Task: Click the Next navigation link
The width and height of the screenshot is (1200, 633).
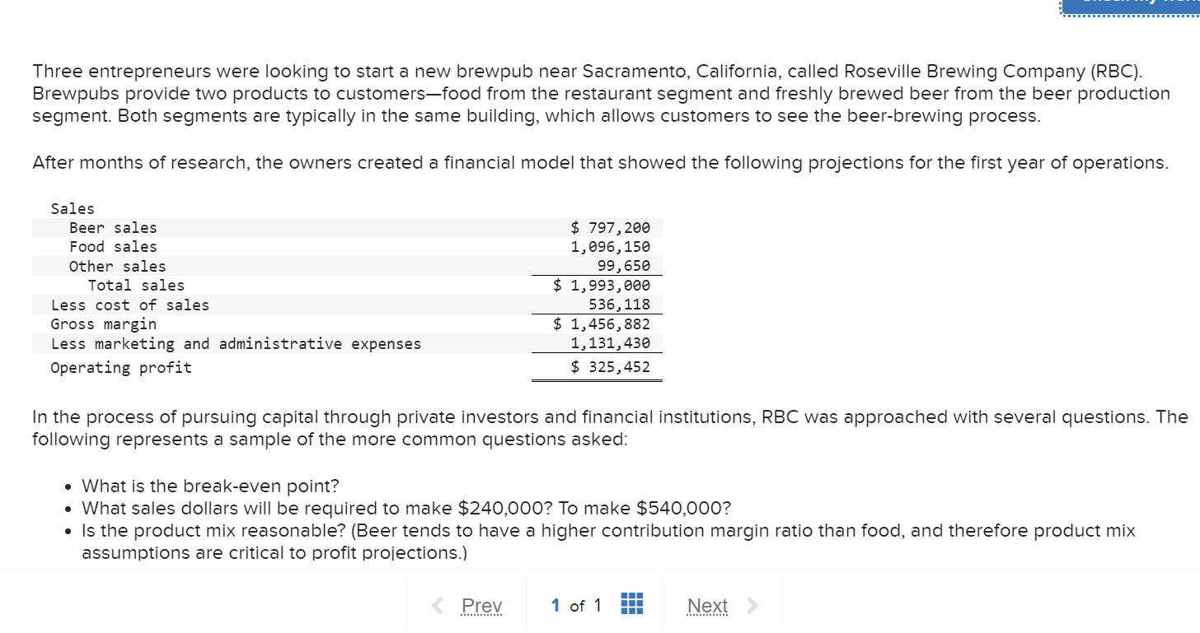Action: (x=706, y=605)
